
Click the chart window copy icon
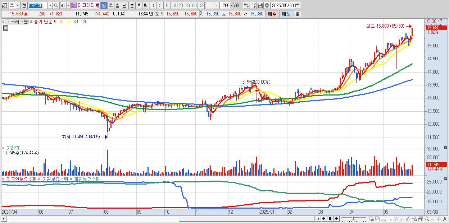(x=420, y=219)
